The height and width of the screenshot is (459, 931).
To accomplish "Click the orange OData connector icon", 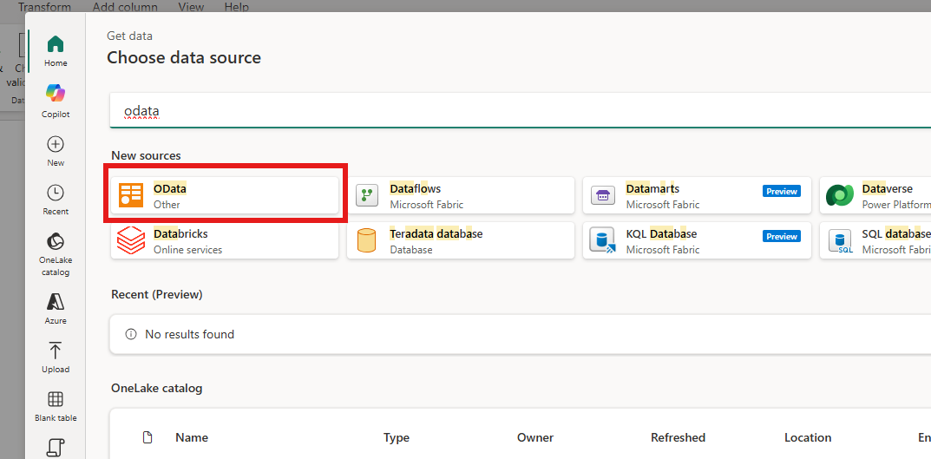I will [131, 195].
